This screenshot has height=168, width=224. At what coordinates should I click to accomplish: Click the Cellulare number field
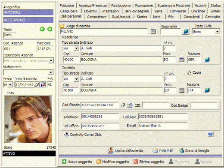coord(163,117)
